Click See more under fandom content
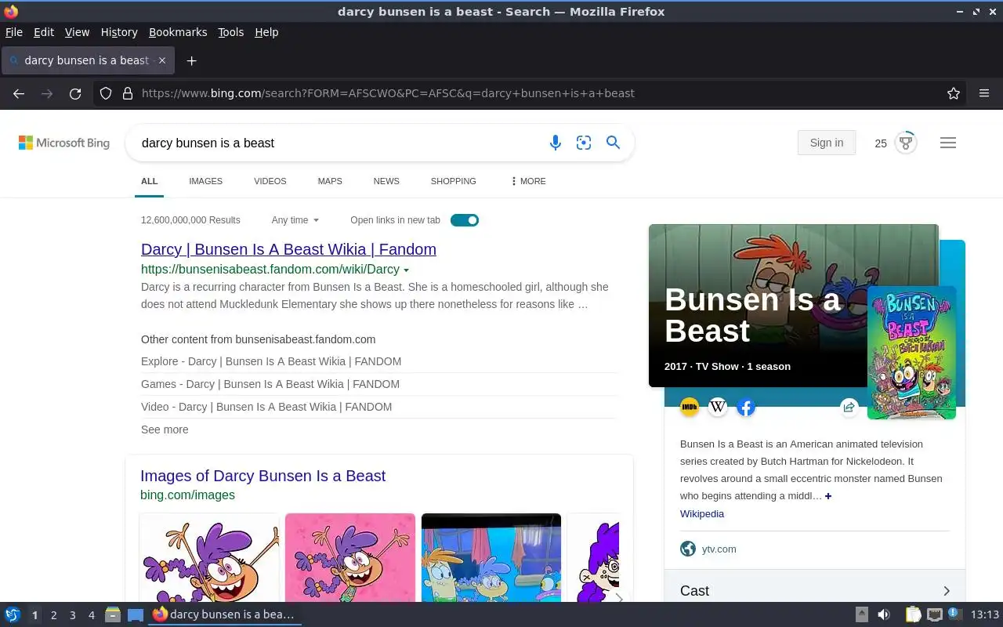Viewport: 1003px width, 627px height. tap(165, 429)
